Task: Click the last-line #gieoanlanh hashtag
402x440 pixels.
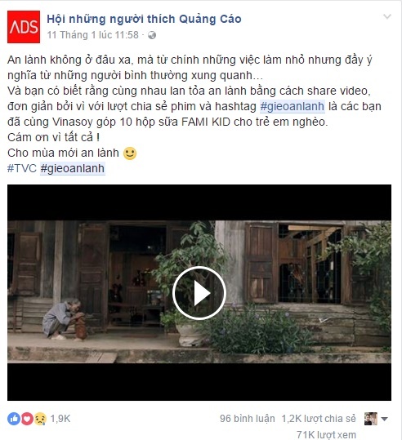Action: coord(73,168)
